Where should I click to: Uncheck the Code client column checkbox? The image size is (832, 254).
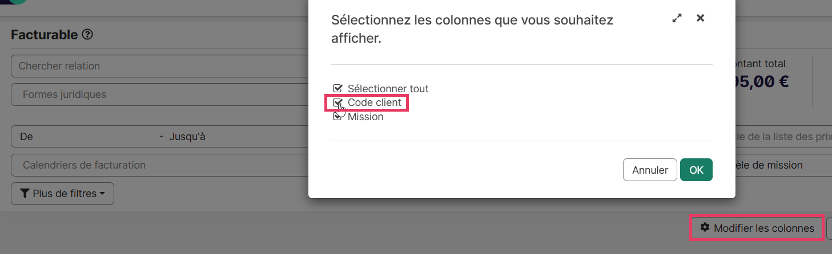pyautogui.click(x=337, y=103)
